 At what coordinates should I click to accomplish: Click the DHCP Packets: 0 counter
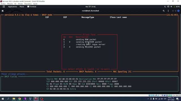tap(88, 72)
